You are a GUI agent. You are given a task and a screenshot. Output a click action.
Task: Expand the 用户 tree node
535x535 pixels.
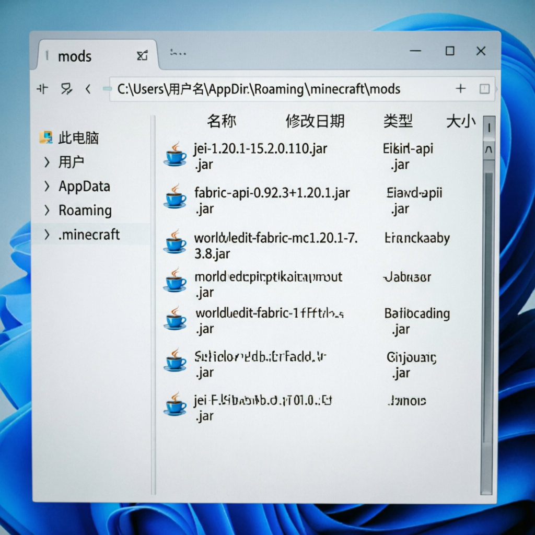click(x=47, y=162)
